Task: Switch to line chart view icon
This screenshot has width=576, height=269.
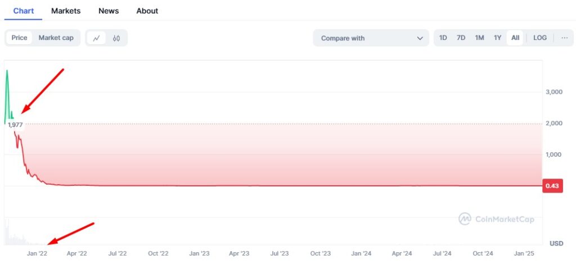Action: 96,38
